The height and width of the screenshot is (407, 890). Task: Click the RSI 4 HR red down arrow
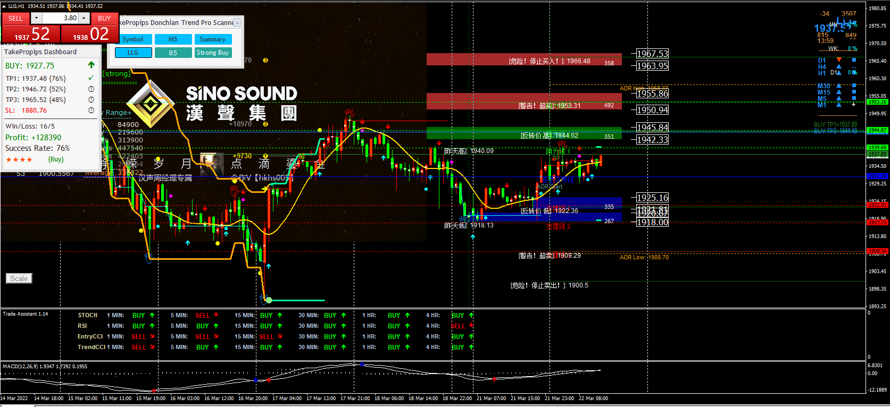pos(471,326)
